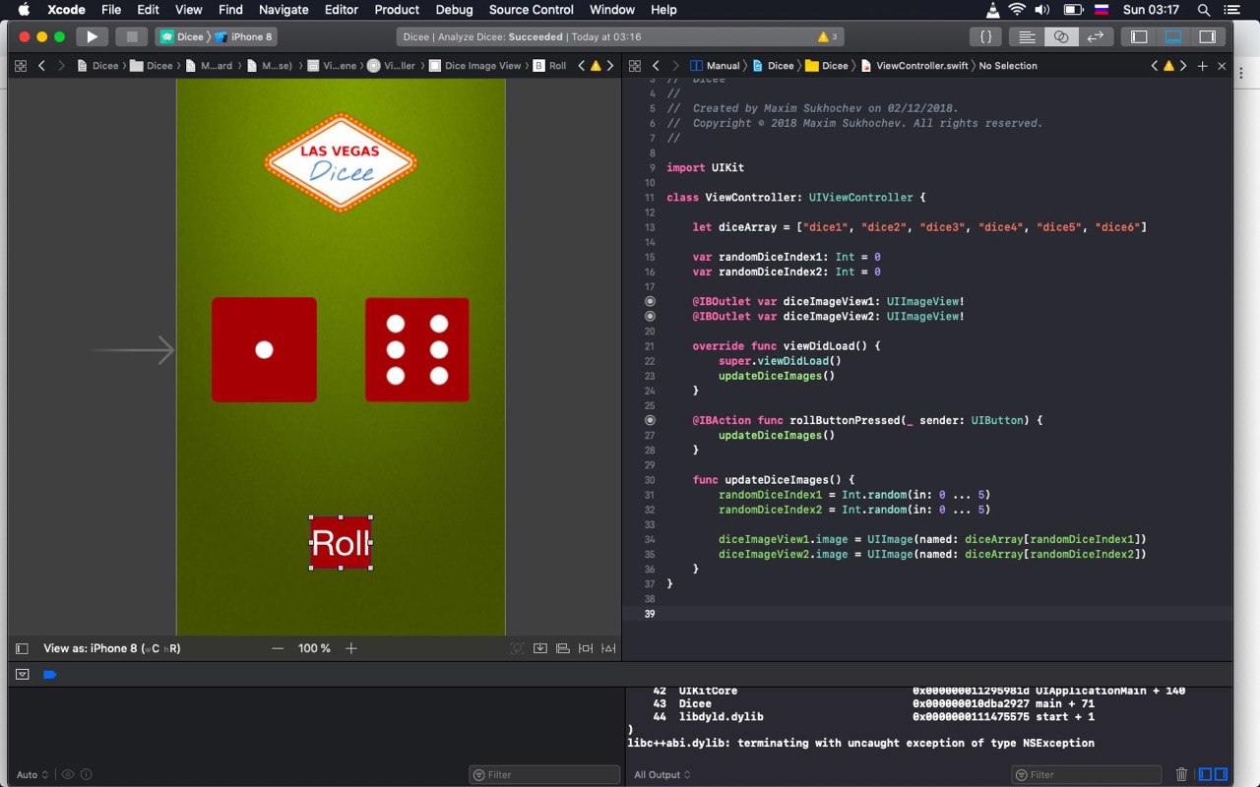Open the All Output console dropdown
This screenshot has height=787, width=1260.
pos(662,774)
